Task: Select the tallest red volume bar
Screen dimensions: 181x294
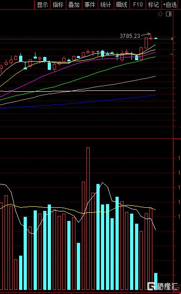Action: pos(88,219)
